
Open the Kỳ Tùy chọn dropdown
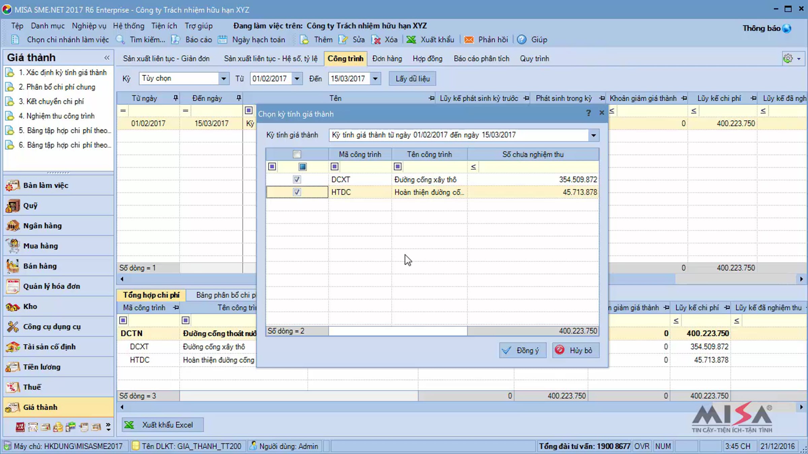(224, 79)
